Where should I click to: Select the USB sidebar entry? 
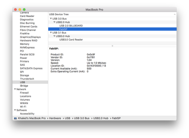click(30, 82)
